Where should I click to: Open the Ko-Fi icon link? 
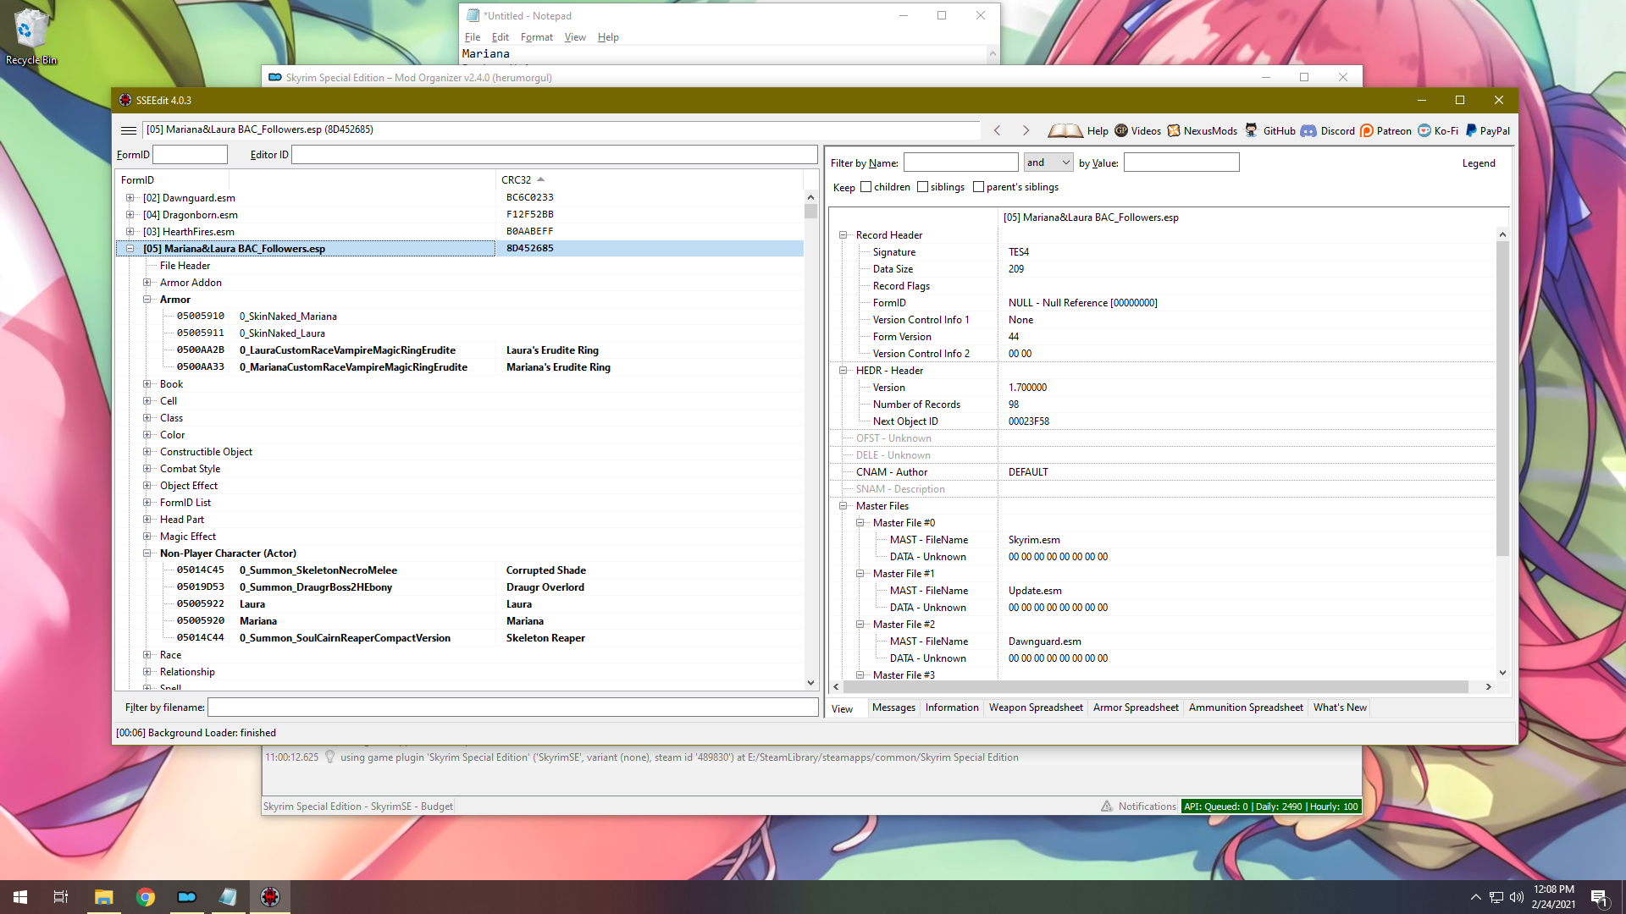1424,130
